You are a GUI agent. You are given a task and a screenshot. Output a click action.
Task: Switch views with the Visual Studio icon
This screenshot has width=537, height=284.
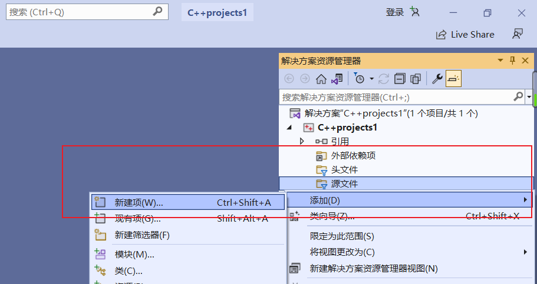(337, 79)
